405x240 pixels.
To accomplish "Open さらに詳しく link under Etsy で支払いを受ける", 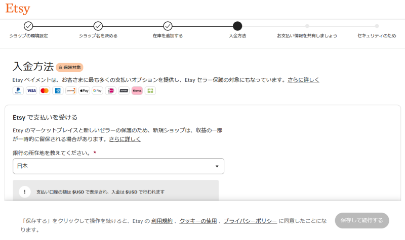I will coord(125,139).
